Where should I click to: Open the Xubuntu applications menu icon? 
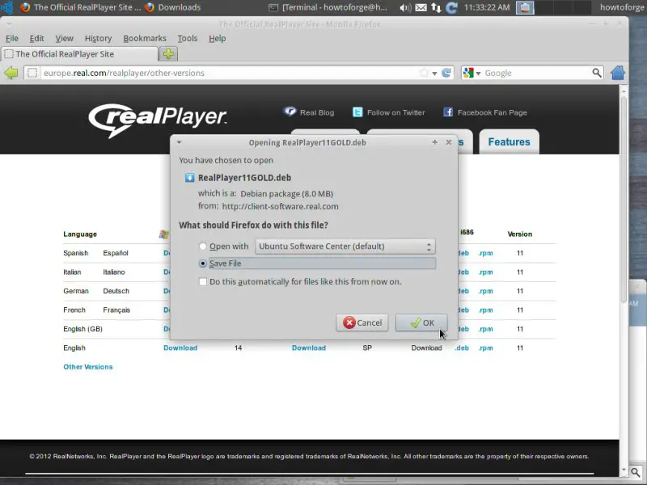6,7
